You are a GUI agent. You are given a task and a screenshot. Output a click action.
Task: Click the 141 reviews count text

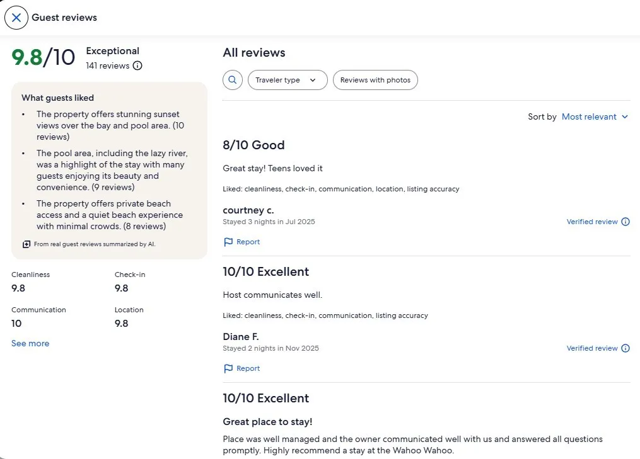(107, 65)
